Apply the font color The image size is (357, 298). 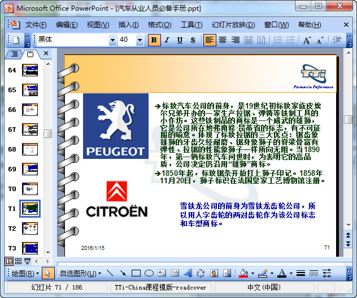[282, 273]
